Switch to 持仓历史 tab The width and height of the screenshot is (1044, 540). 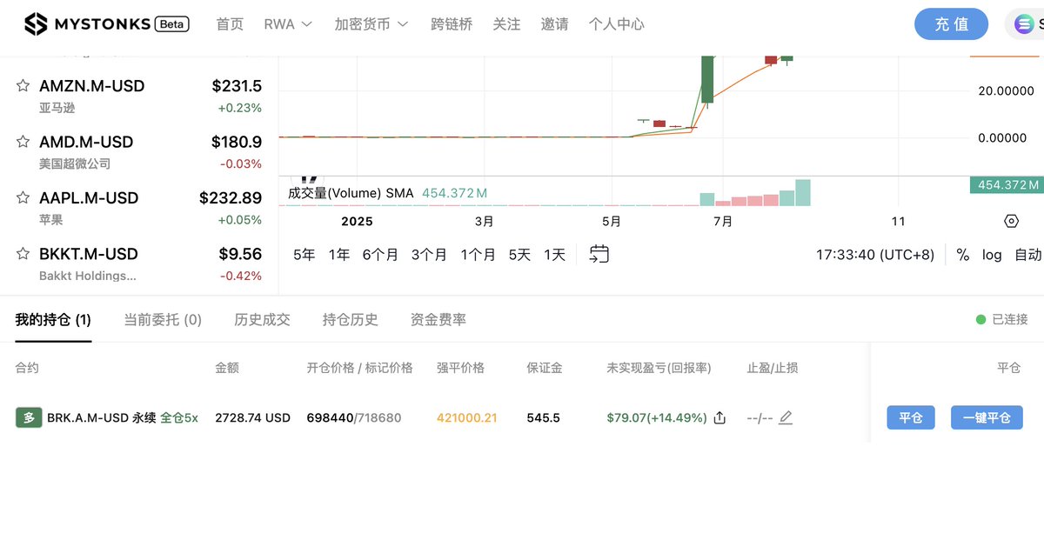[x=351, y=320]
